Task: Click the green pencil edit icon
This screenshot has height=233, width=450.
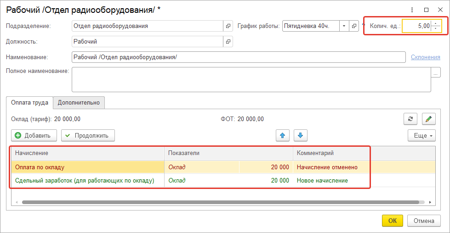Action: point(428,119)
